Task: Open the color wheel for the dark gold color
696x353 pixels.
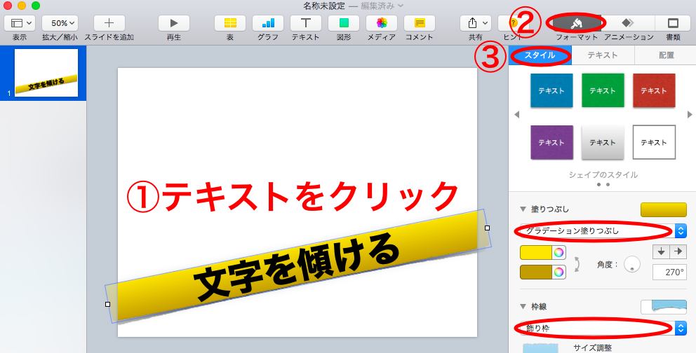Action: click(x=559, y=272)
